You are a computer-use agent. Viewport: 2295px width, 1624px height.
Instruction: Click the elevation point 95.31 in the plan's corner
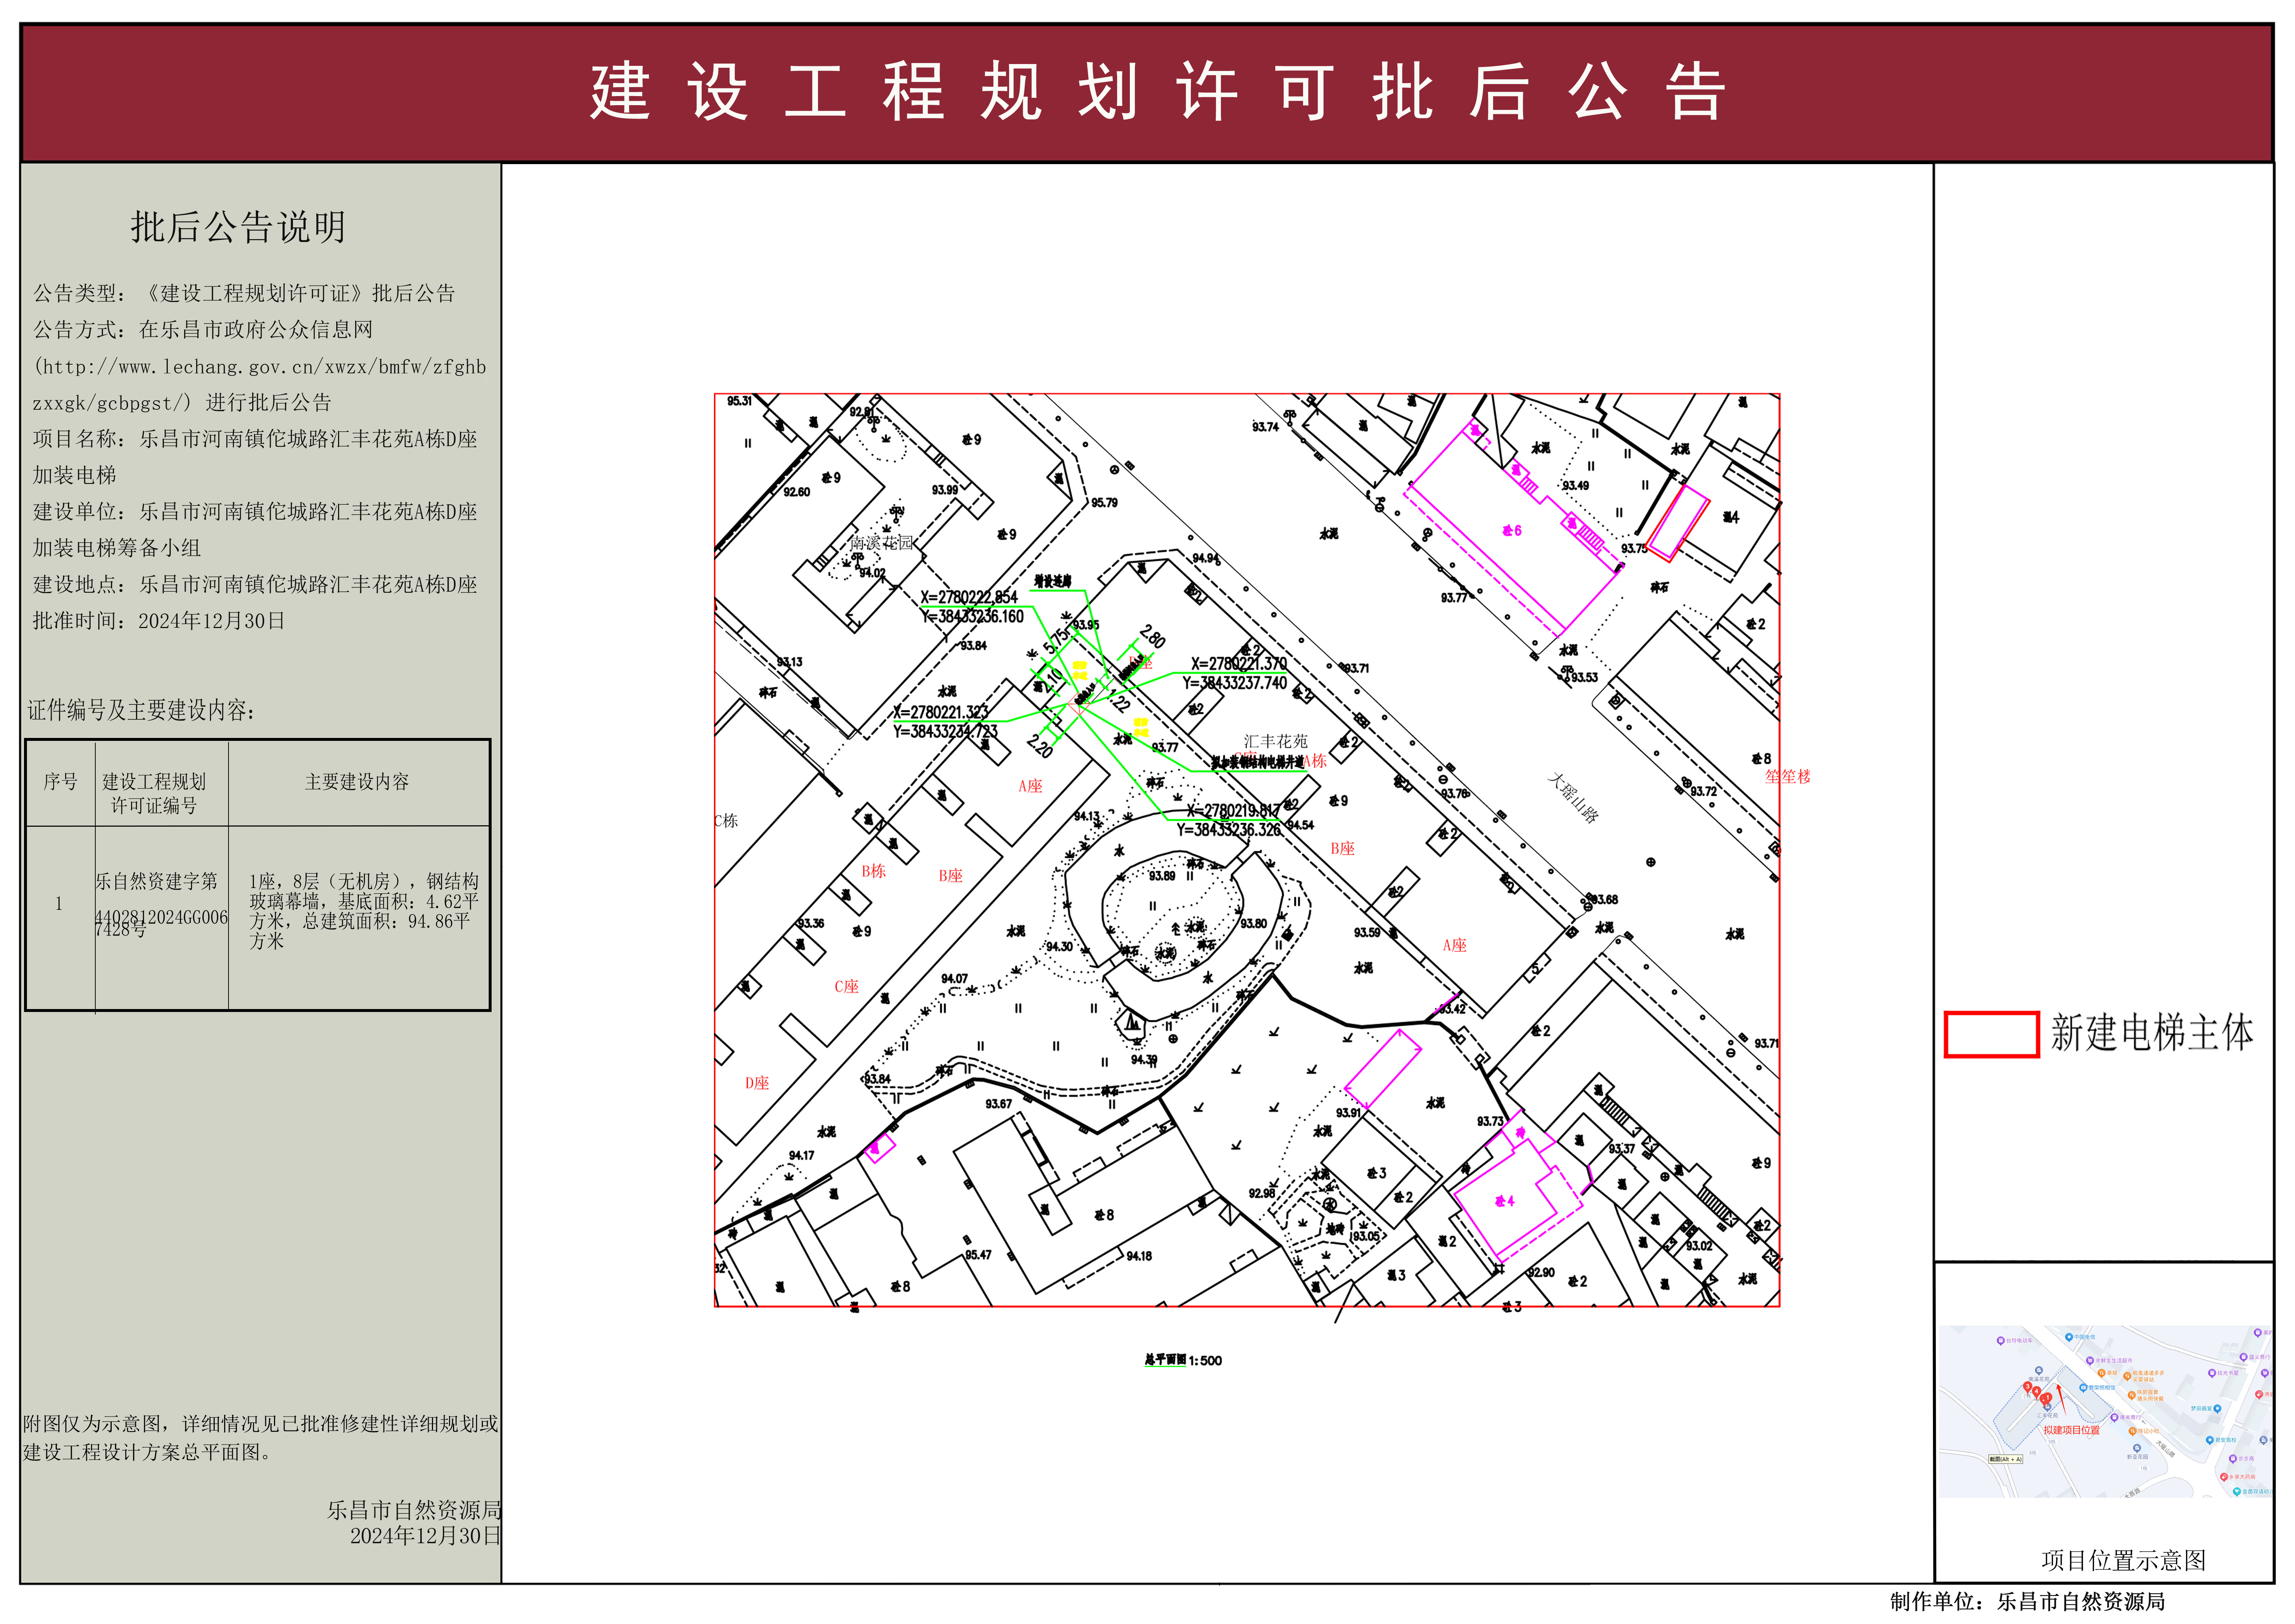click(739, 401)
